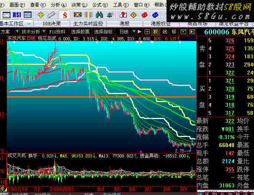Image resolution: width=254 pixels, height=195 pixels.
Task: Click the 内盘 value 31063
Action: point(226,185)
